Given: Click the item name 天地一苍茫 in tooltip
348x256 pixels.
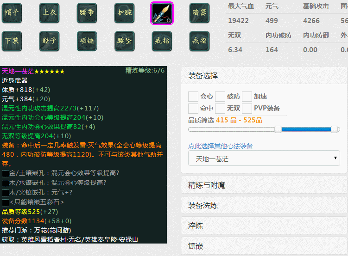Looking at the screenshot, I should pos(18,71).
